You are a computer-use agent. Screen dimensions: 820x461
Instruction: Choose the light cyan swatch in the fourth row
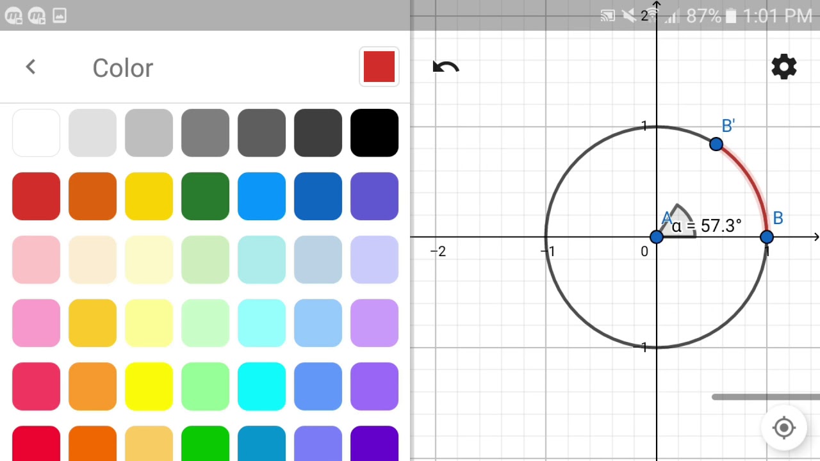click(x=261, y=323)
